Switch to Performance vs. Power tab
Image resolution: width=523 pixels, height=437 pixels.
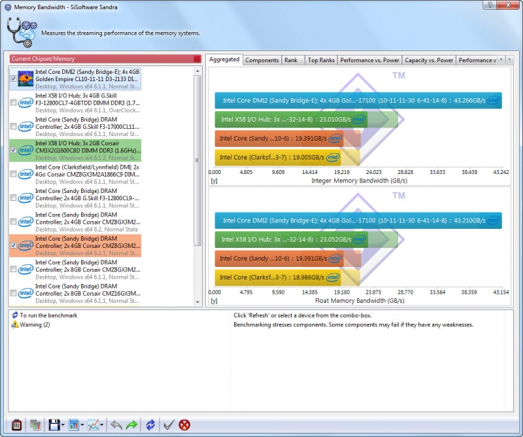369,60
